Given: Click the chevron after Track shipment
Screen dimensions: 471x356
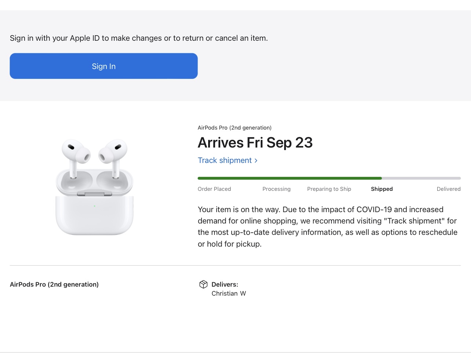Looking at the screenshot, I should pyautogui.click(x=256, y=161).
